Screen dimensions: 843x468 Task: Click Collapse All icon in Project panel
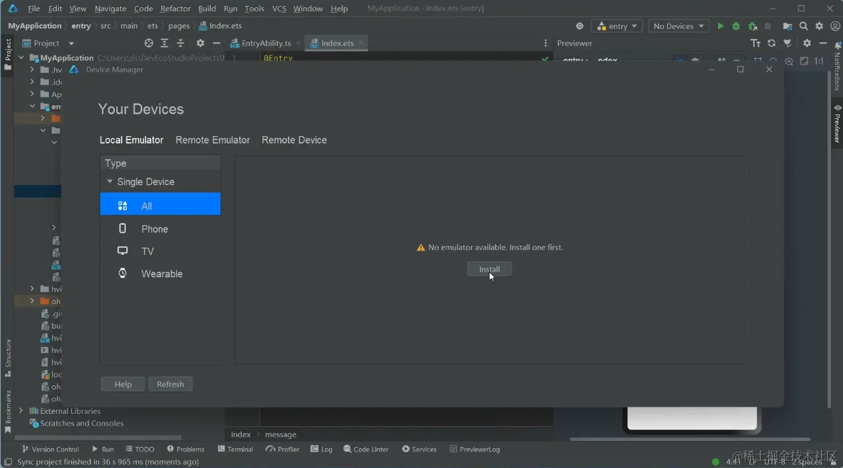(180, 43)
